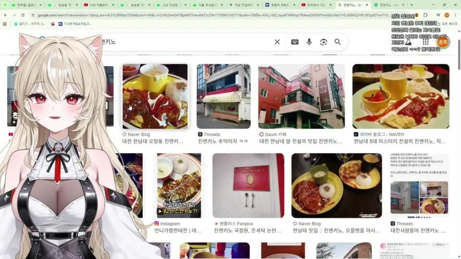Search by image with Google Lens
The height and width of the screenshot is (259, 461).
coord(323,42)
